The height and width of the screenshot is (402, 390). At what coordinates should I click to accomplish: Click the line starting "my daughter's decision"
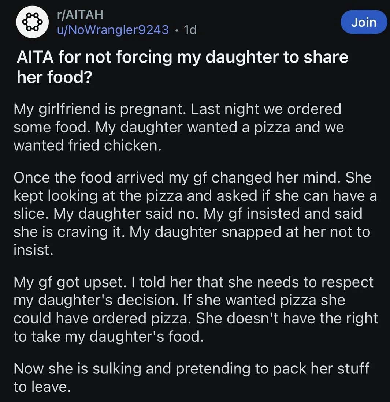[179, 300]
